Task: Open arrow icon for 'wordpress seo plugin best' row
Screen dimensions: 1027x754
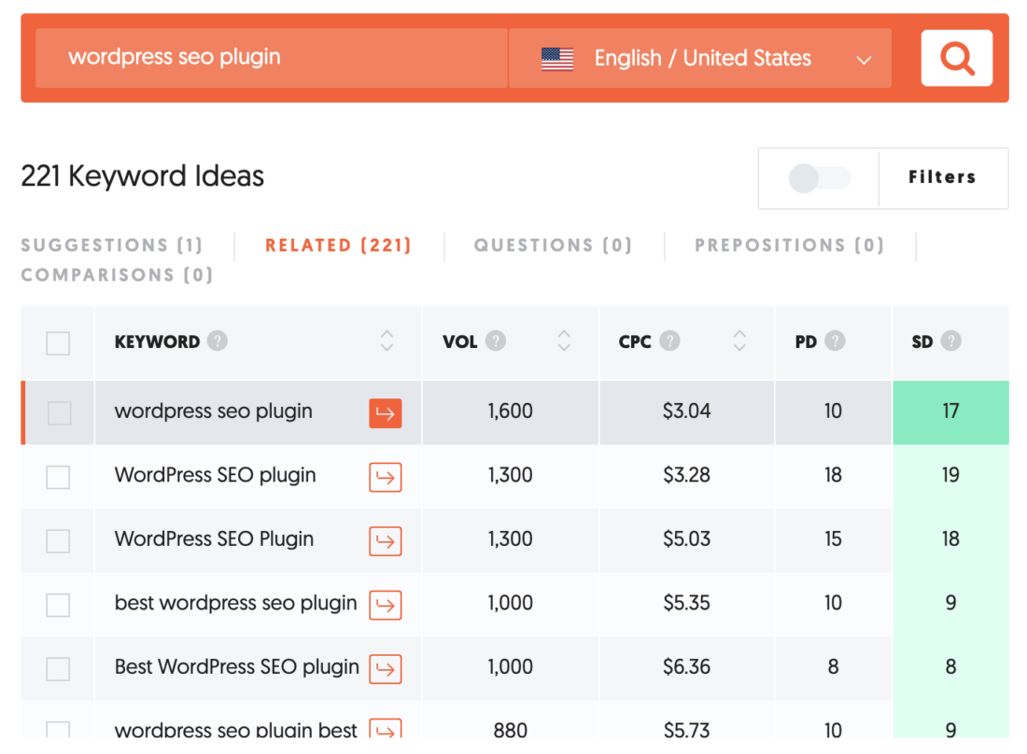Action: (385, 729)
